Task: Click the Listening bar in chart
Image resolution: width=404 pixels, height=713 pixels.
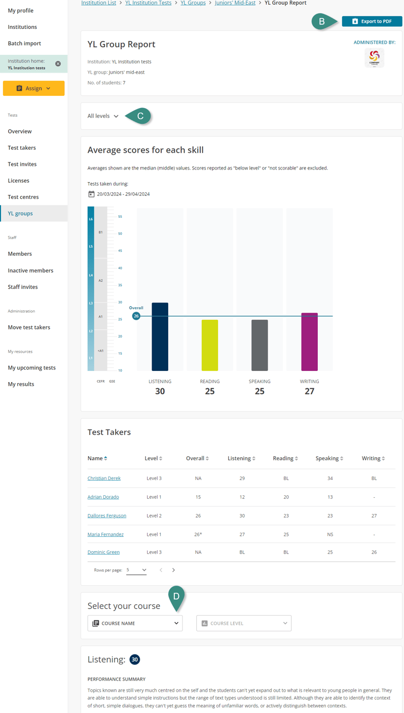Action: click(160, 337)
